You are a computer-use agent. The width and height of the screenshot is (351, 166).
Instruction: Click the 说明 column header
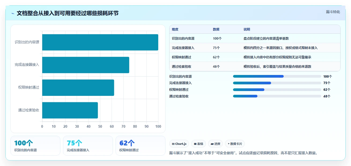coord(247,29)
